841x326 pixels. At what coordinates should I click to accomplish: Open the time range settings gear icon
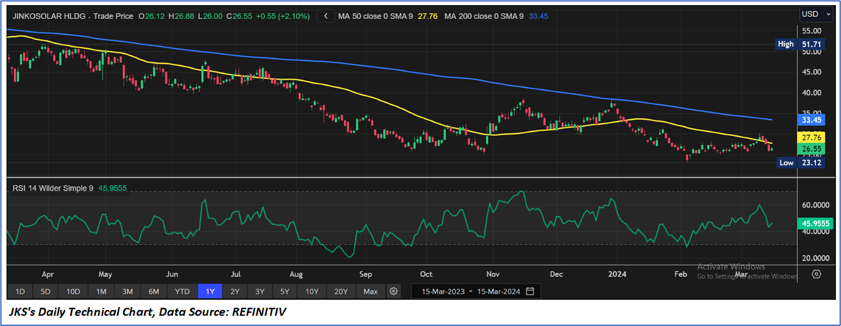[x=393, y=291]
